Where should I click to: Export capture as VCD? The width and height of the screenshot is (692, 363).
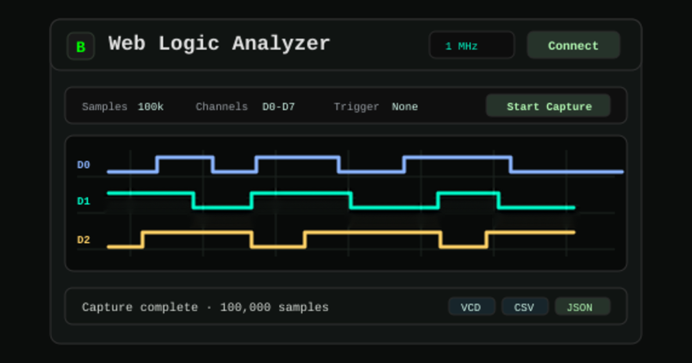click(471, 307)
